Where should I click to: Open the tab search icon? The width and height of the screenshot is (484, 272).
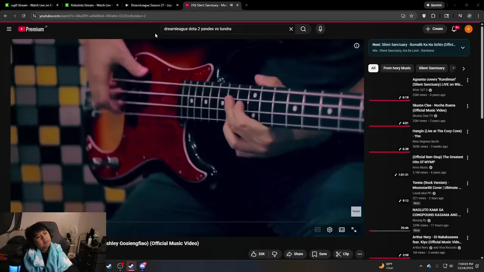447,16
